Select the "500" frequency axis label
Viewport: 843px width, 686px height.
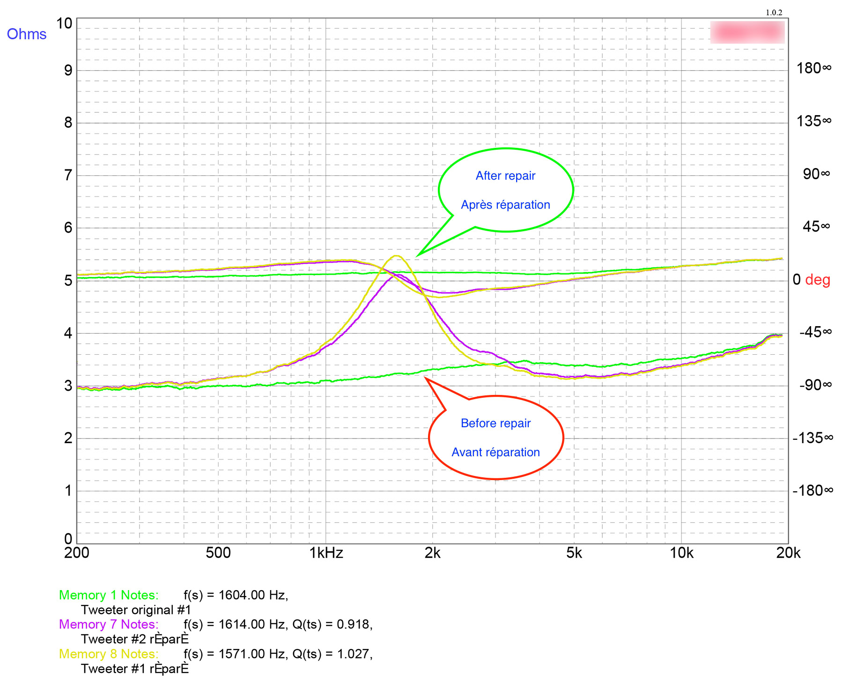tap(218, 553)
